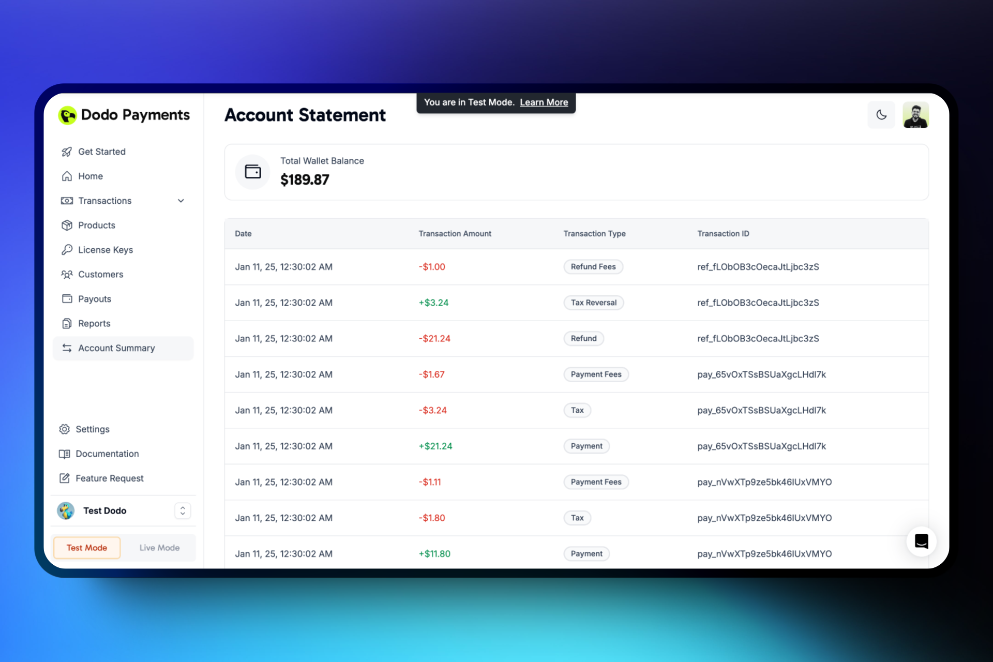The width and height of the screenshot is (993, 662).
Task: Enable Test Mode
Action: tap(86, 547)
